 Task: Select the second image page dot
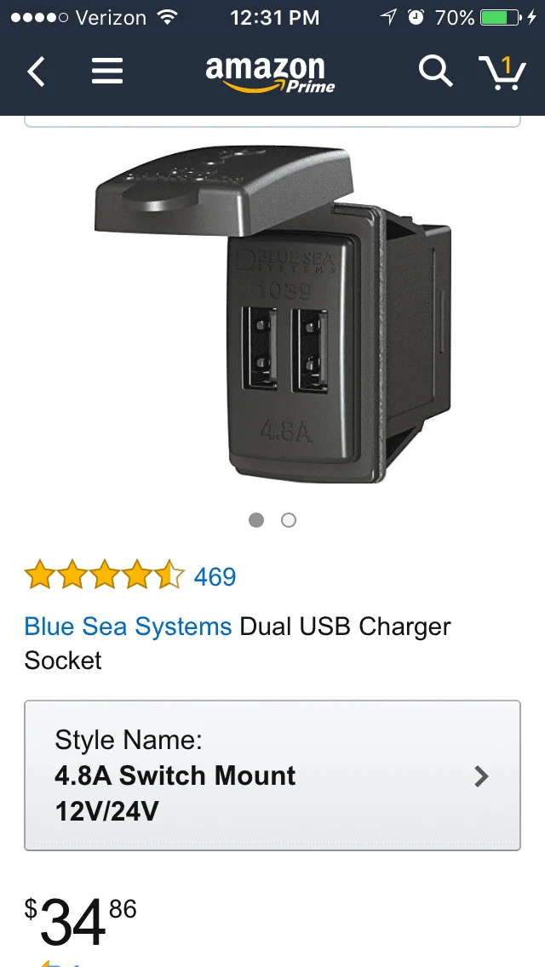pos(288,520)
